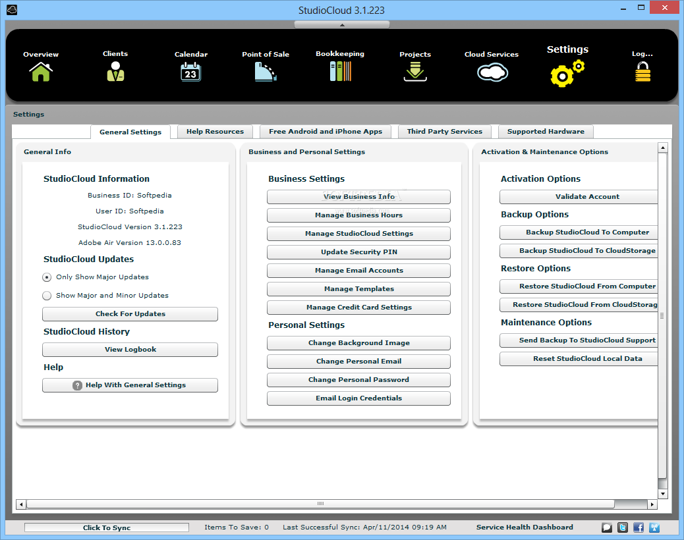Click Restore StudioCloud From CloudStorage
Viewport: 684px width, 540px height.
point(579,305)
